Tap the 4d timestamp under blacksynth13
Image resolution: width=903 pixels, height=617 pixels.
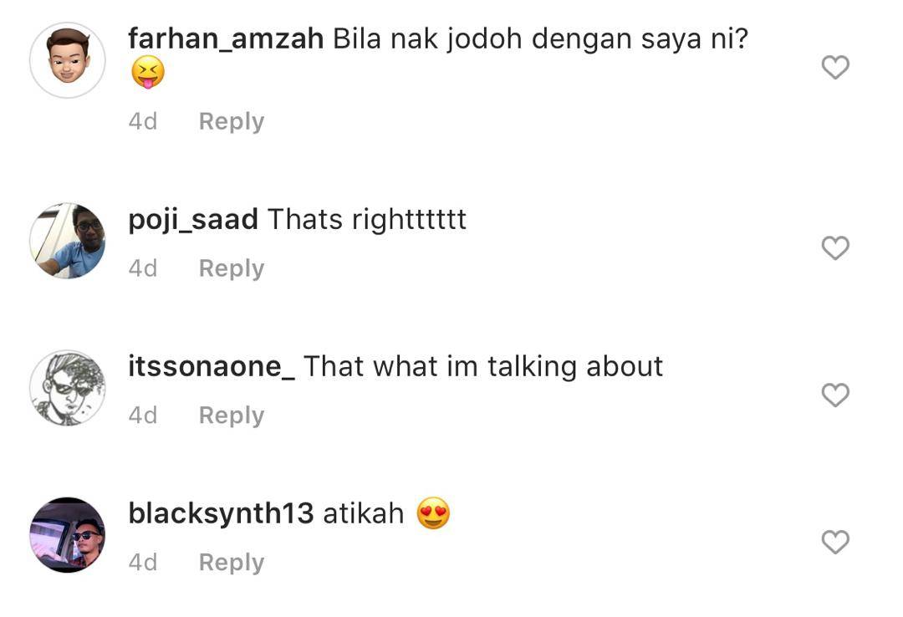tap(143, 563)
